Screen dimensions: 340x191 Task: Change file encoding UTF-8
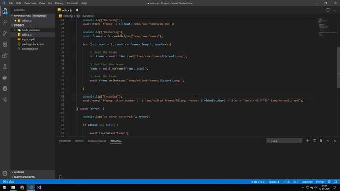[286, 181]
